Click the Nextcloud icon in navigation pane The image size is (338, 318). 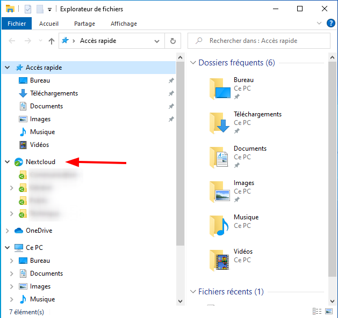point(19,162)
